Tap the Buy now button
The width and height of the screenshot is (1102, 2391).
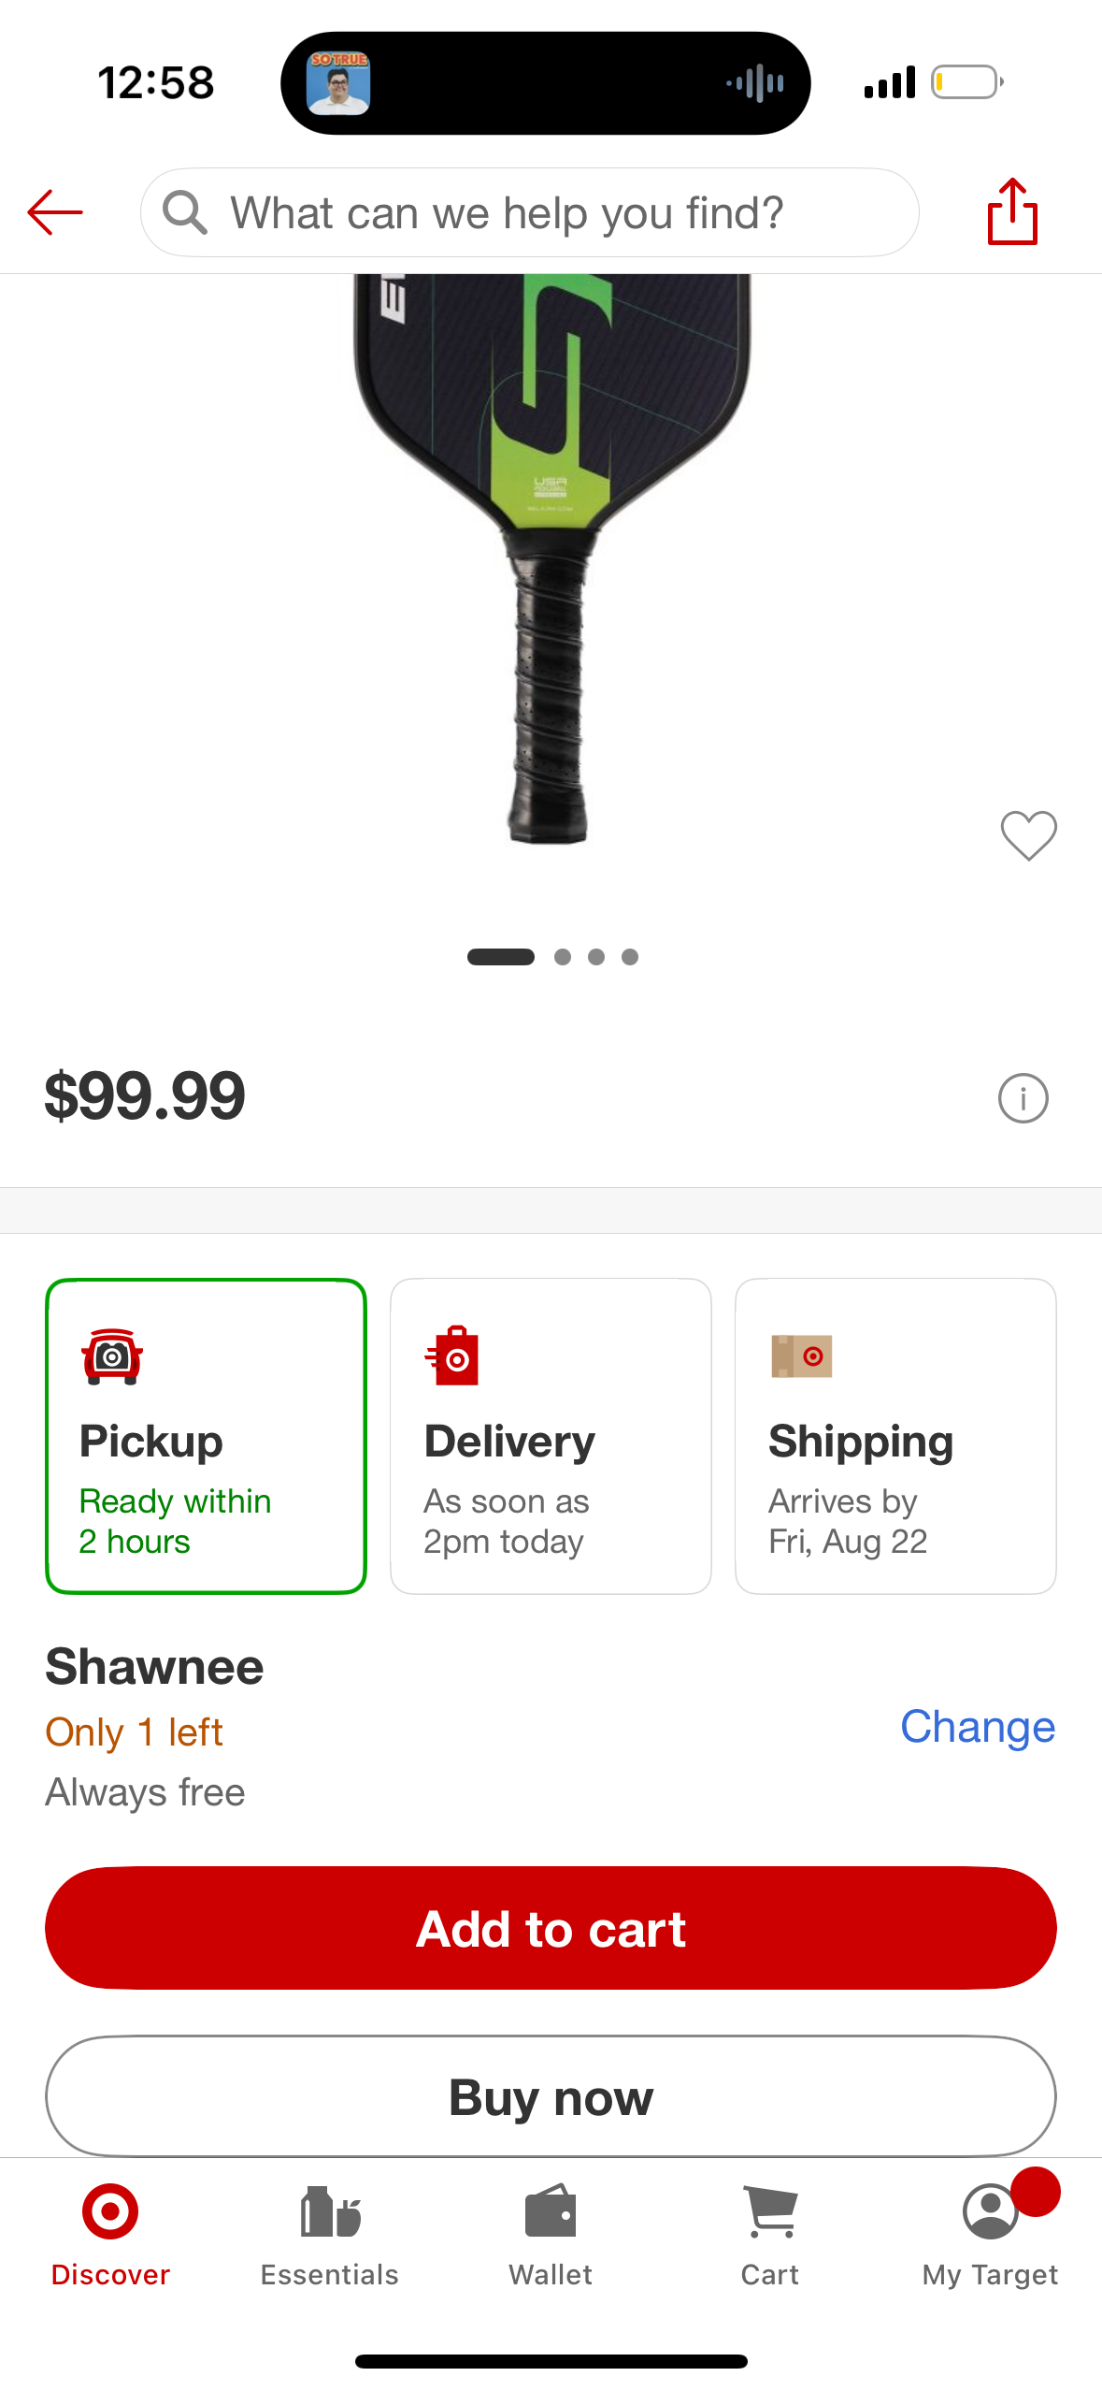[x=551, y=2096]
